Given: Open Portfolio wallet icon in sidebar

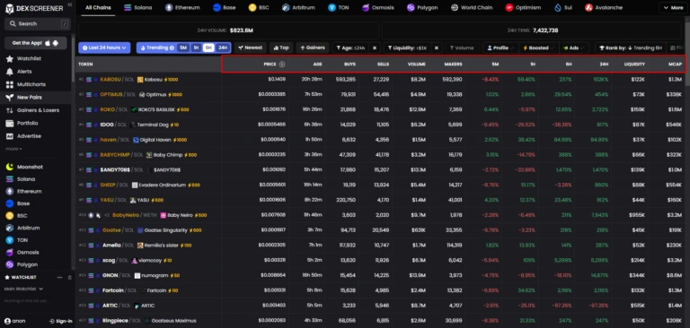Looking at the screenshot, I should click(x=9, y=123).
